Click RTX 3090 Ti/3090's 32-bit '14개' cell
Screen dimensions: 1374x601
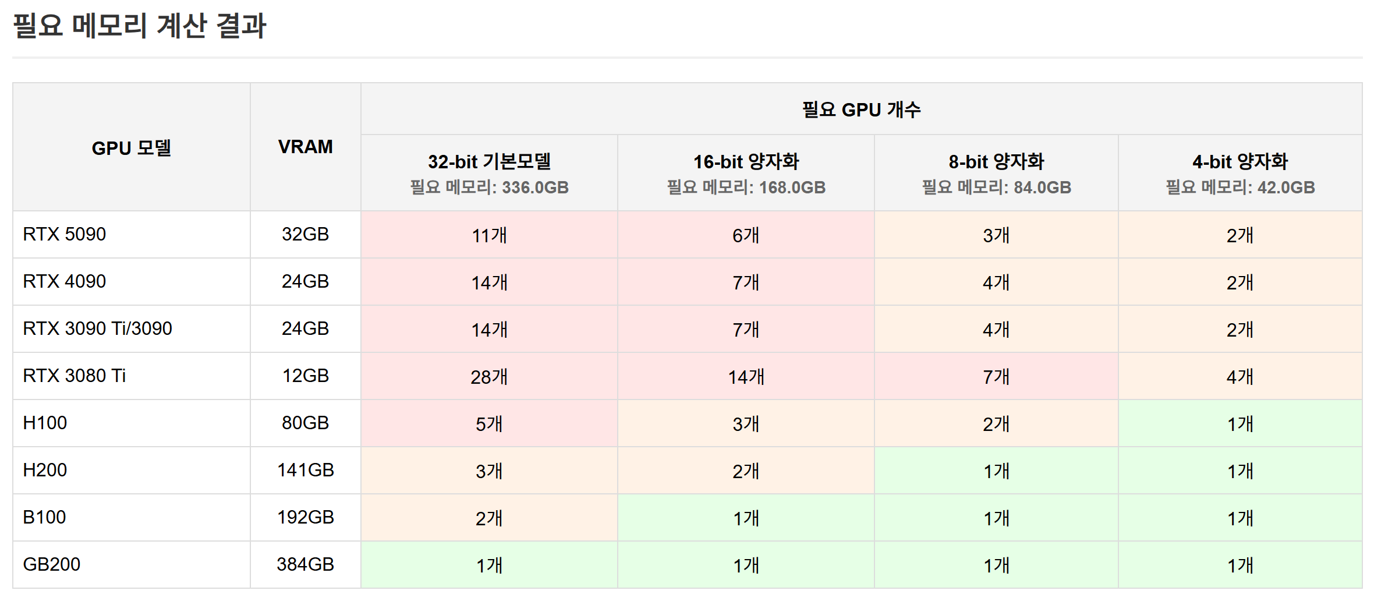tap(490, 329)
